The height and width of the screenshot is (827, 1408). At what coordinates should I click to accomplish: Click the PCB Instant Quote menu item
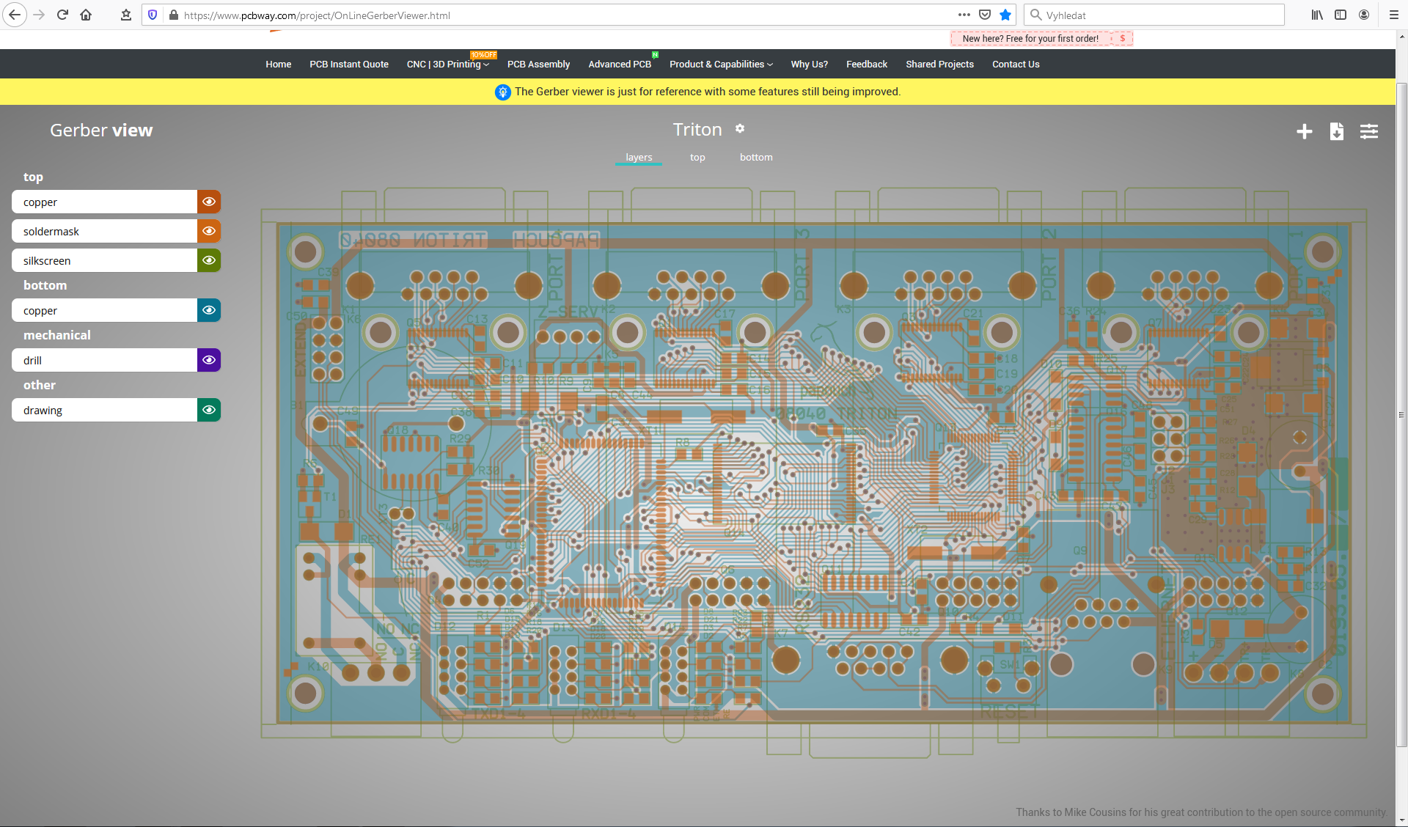coord(348,63)
